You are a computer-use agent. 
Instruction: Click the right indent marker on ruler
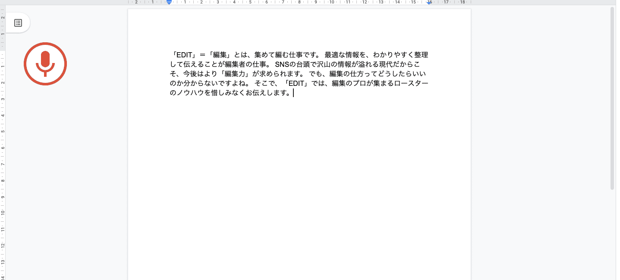click(429, 3)
